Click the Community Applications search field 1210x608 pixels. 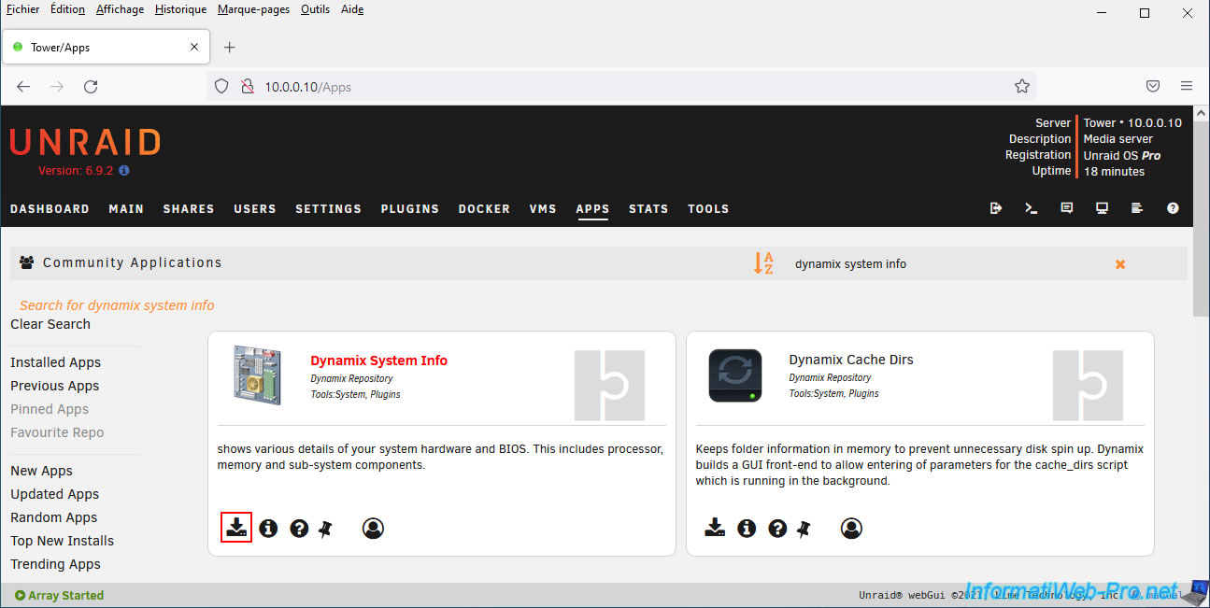(x=944, y=264)
